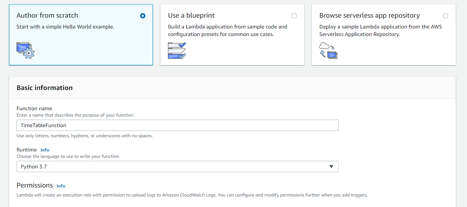The image size is (467, 207).
Task: Click the Permissions section heading
Action: (x=35, y=185)
